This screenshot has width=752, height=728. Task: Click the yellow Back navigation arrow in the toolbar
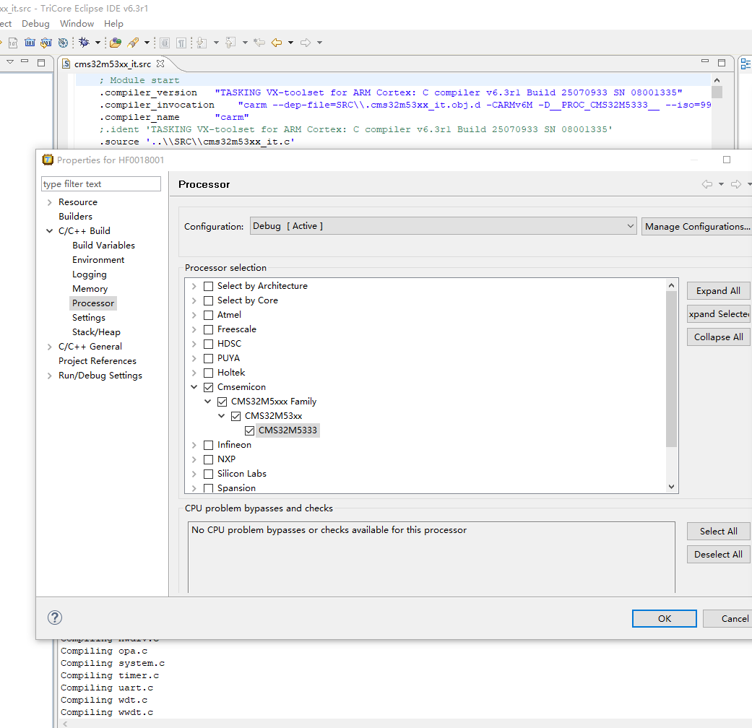click(277, 43)
